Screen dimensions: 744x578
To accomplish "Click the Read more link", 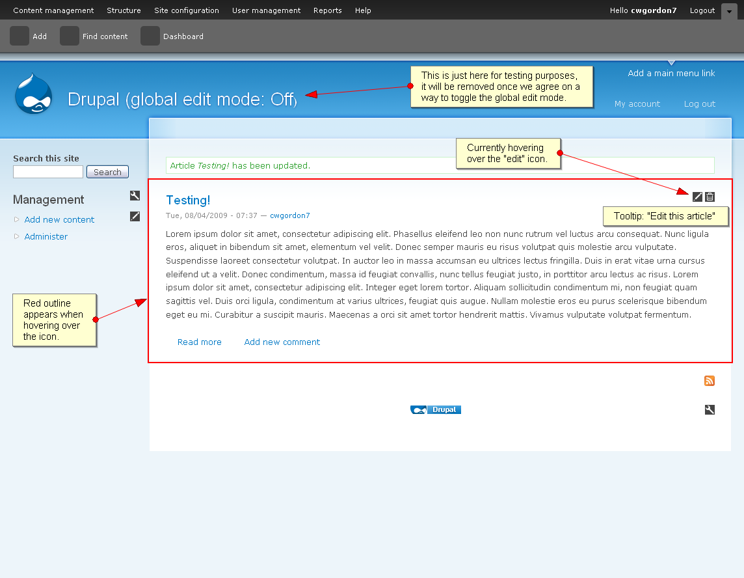I will click(x=199, y=342).
